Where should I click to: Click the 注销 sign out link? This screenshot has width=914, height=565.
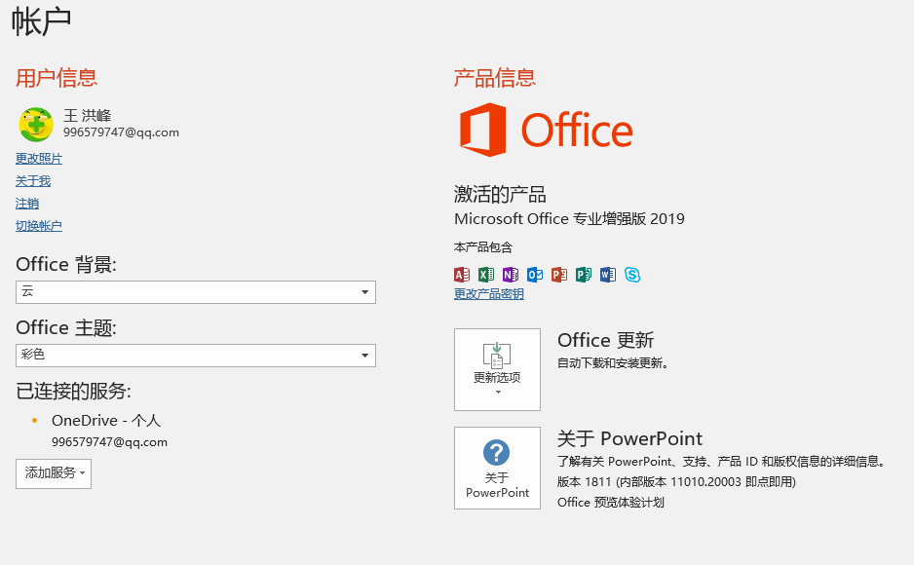pos(27,204)
